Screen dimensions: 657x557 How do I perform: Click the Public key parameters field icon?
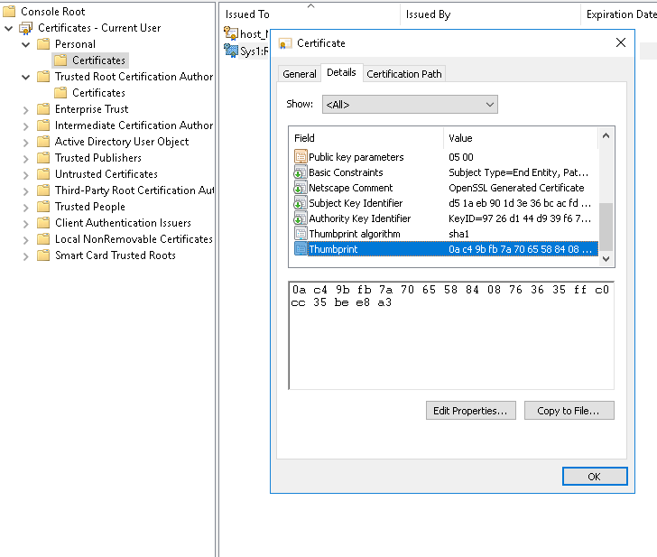pyautogui.click(x=301, y=157)
